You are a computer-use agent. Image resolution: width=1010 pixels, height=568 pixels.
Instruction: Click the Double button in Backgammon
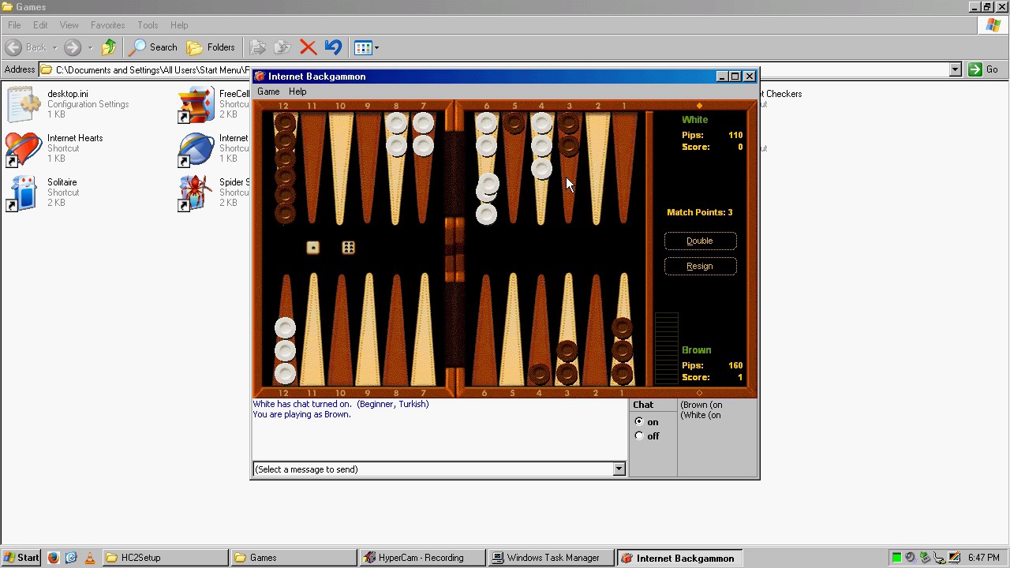point(700,241)
